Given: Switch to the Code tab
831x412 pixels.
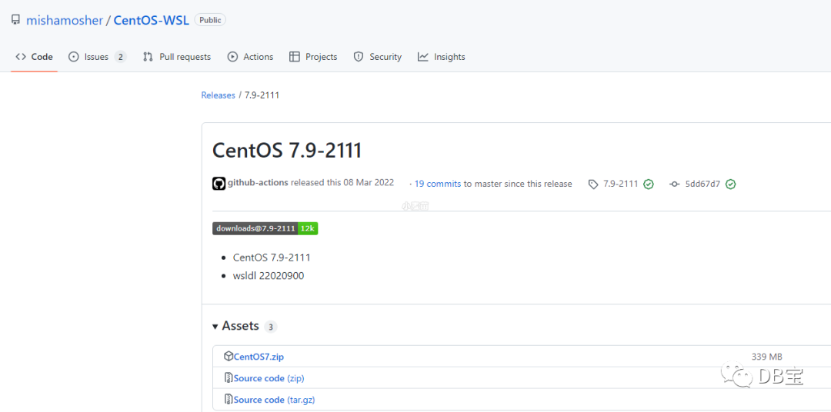Looking at the screenshot, I should (34, 57).
